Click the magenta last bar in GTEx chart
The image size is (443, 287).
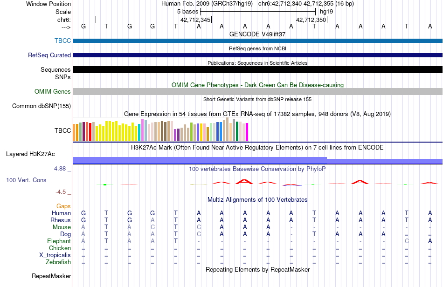pyautogui.click(x=247, y=132)
